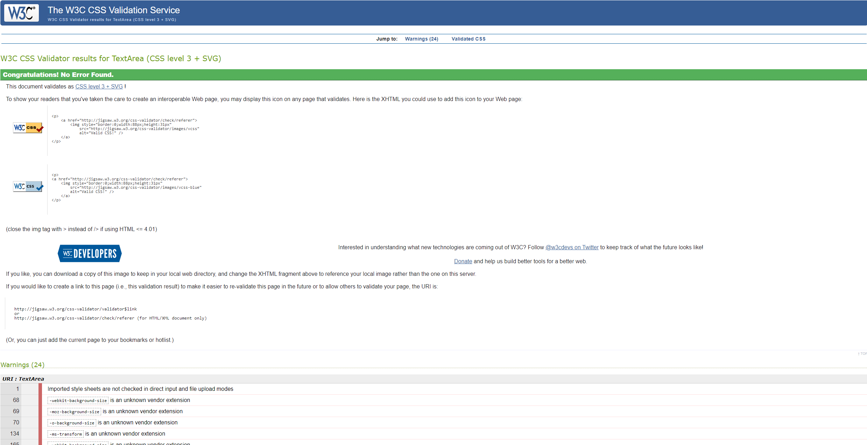Click the TOP link at right edge
The width and height of the screenshot is (867, 445).
[x=862, y=354]
